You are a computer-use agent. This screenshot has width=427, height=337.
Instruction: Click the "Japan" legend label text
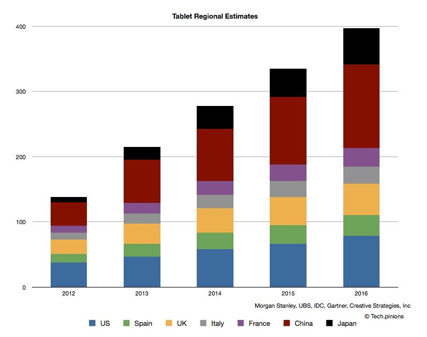(347, 323)
